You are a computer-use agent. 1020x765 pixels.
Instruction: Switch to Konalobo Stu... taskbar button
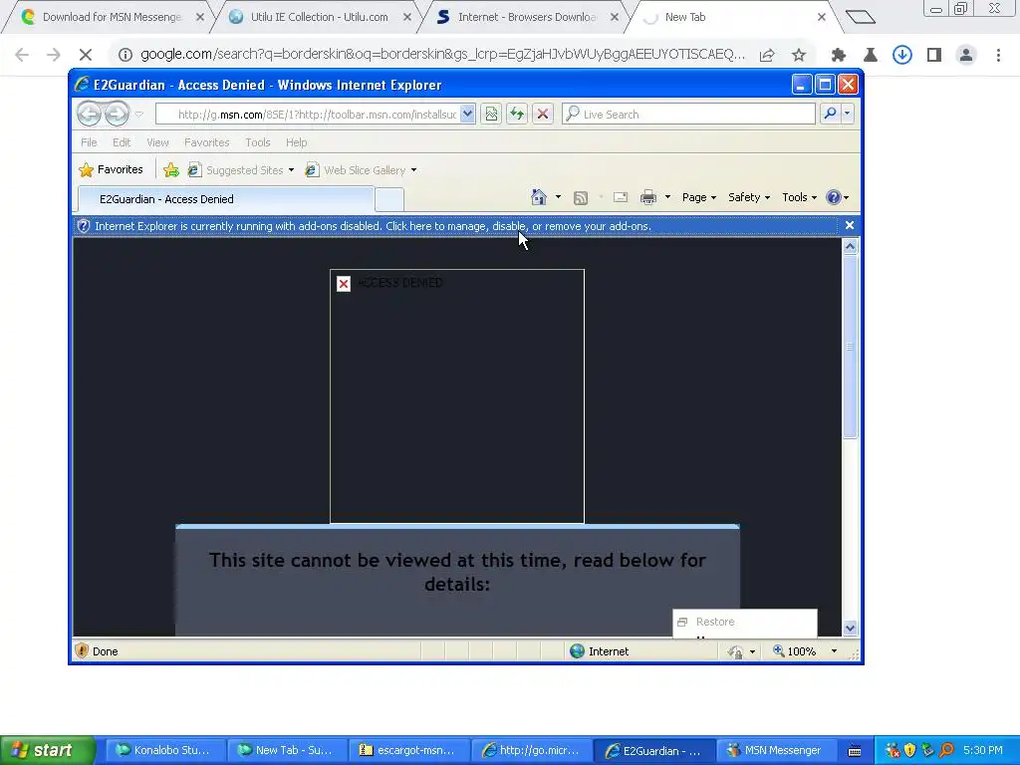166,750
